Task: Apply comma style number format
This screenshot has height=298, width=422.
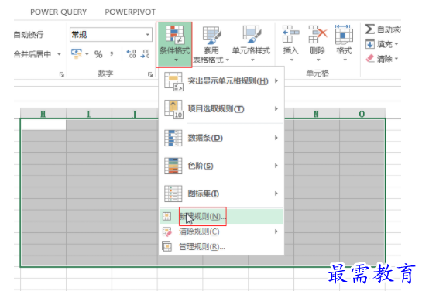Action: [112, 54]
